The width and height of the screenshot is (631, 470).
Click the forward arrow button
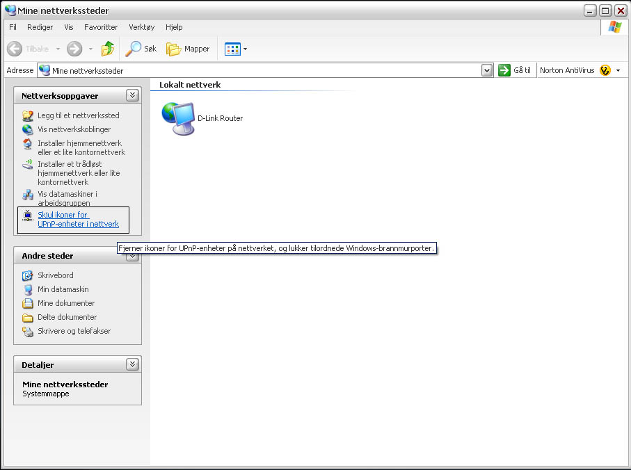74,49
